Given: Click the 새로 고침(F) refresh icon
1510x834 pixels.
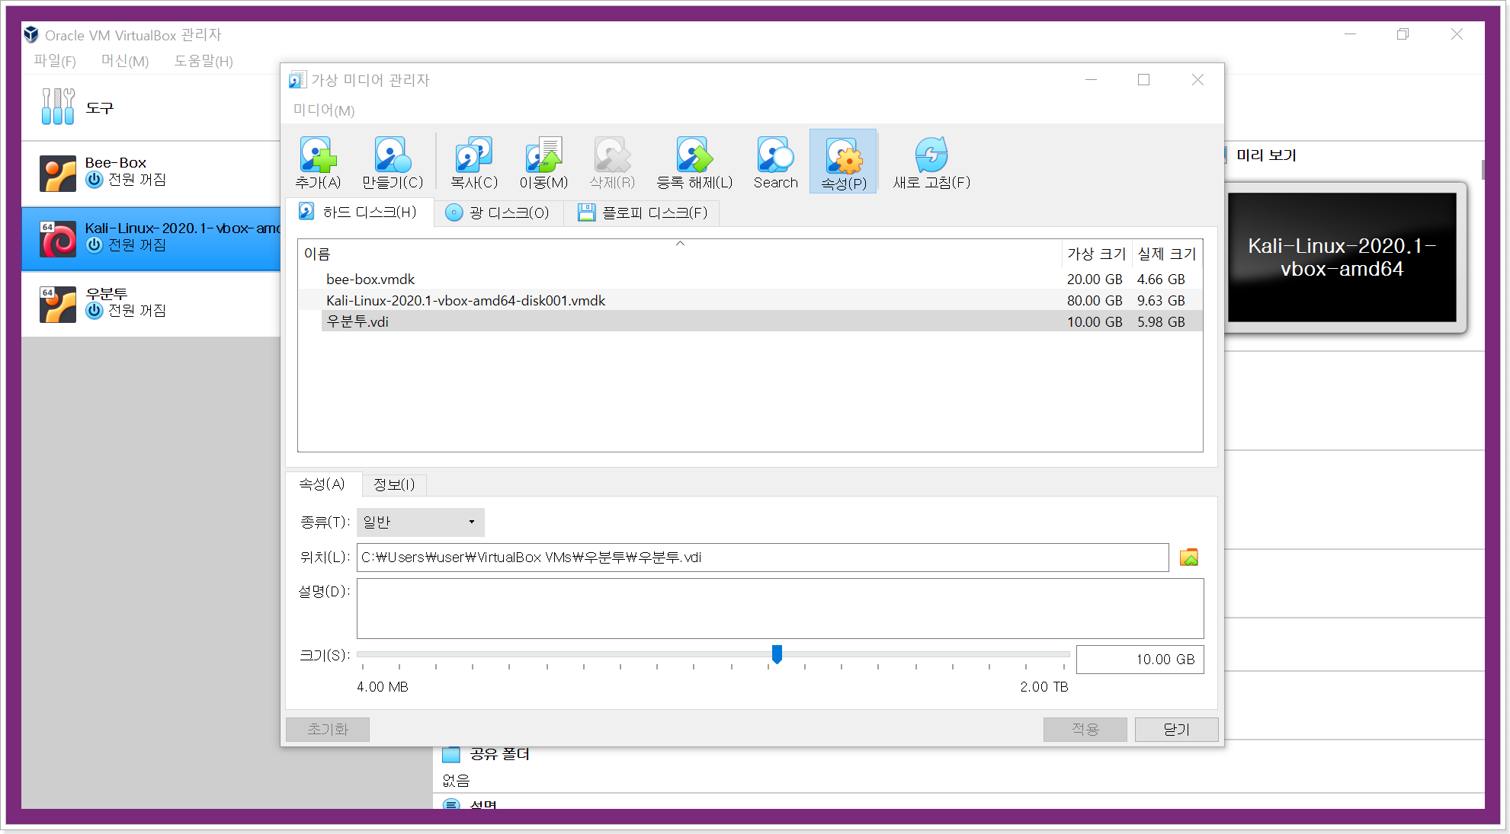Looking at the screenshot, I should [931, 155].
